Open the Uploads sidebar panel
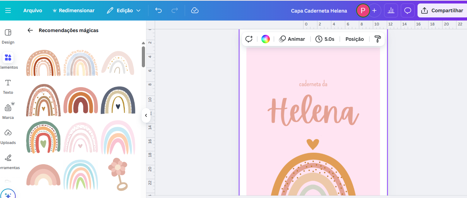The image size is (467, 198). (x=8, y=136)
